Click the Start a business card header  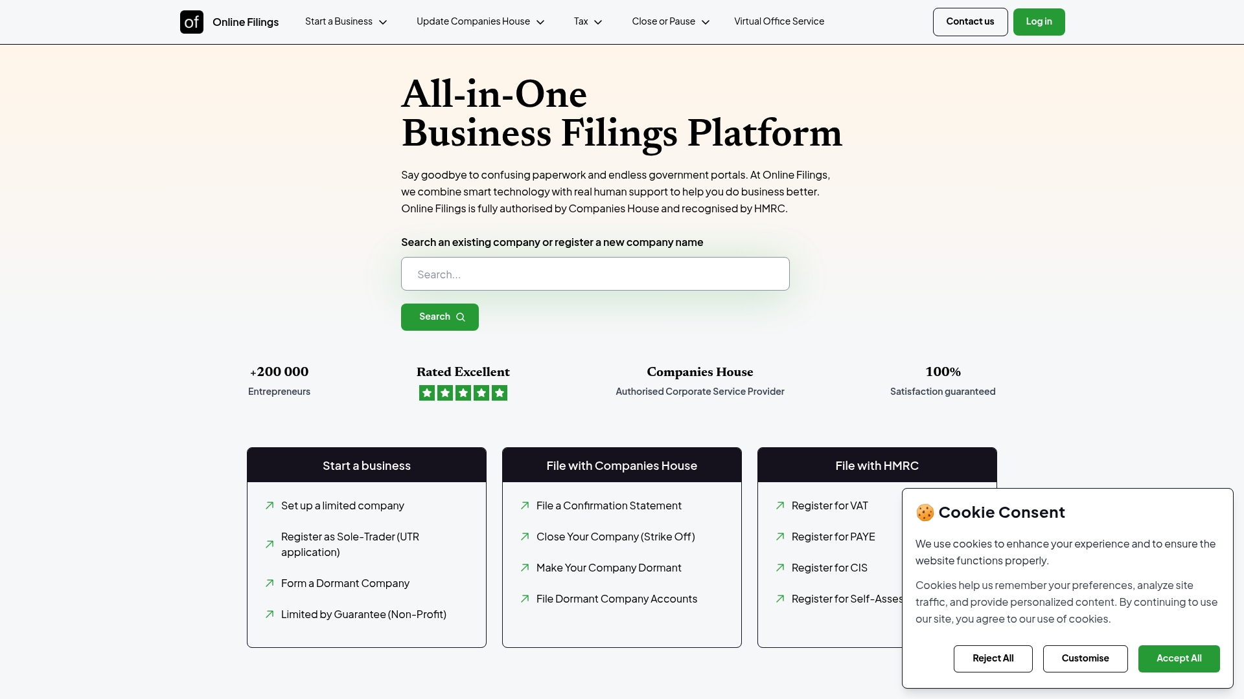(367, 465)
